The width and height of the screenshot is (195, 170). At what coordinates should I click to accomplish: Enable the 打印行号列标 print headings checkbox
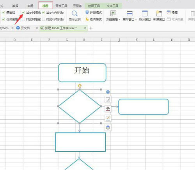pyautogui.click(x=43, y=19)
